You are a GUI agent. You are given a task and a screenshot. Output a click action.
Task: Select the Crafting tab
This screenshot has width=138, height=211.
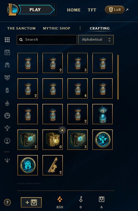[x=100, y=28]
